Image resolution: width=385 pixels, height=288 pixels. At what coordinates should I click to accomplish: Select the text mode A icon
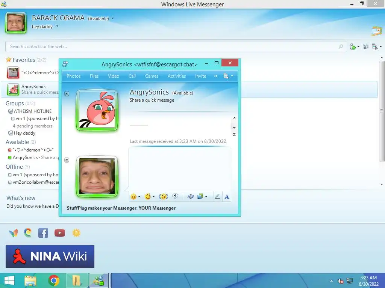[227, 196]
